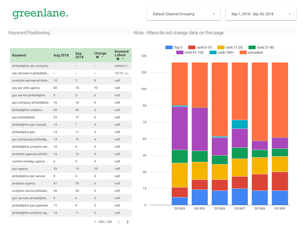Click the rank 41-100 purple legend swatch
304x228 pixels.
(x=180, y=52)
